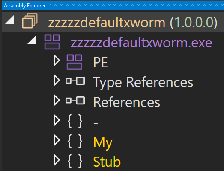Click the braces icon beside Stub namespace
The height and width of the screenshot is (171, 224).
click(x=75, y=161)
